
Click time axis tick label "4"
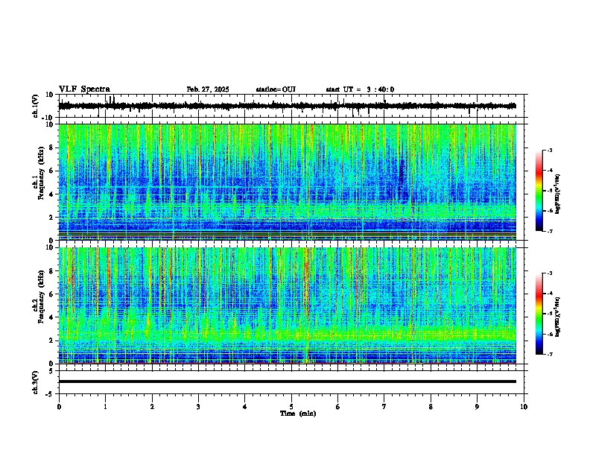coord(245,407)
